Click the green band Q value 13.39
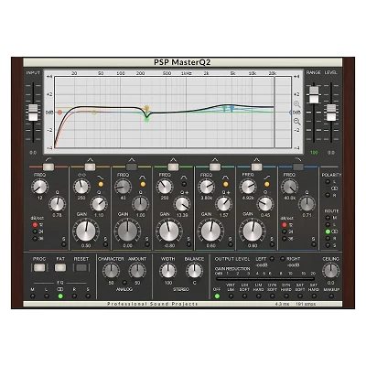The image size is (366, 366). (182, 215)
